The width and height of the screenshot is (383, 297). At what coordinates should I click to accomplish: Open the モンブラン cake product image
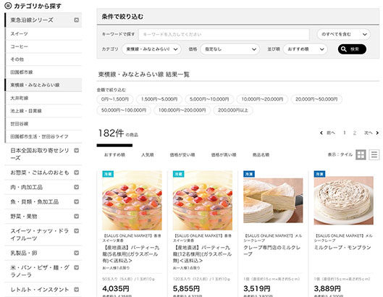(x=344, y=201)
